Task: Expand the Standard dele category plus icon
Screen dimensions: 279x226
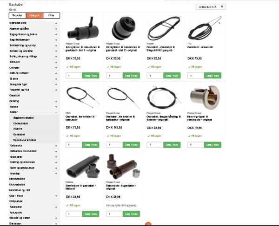Action: coord(56,23)
